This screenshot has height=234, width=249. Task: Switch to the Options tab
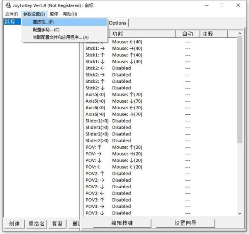pos(118,23)
